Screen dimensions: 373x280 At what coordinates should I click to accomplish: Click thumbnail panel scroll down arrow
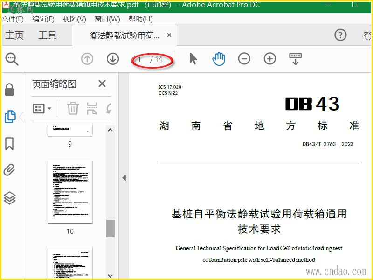click(x=110, y=276)
